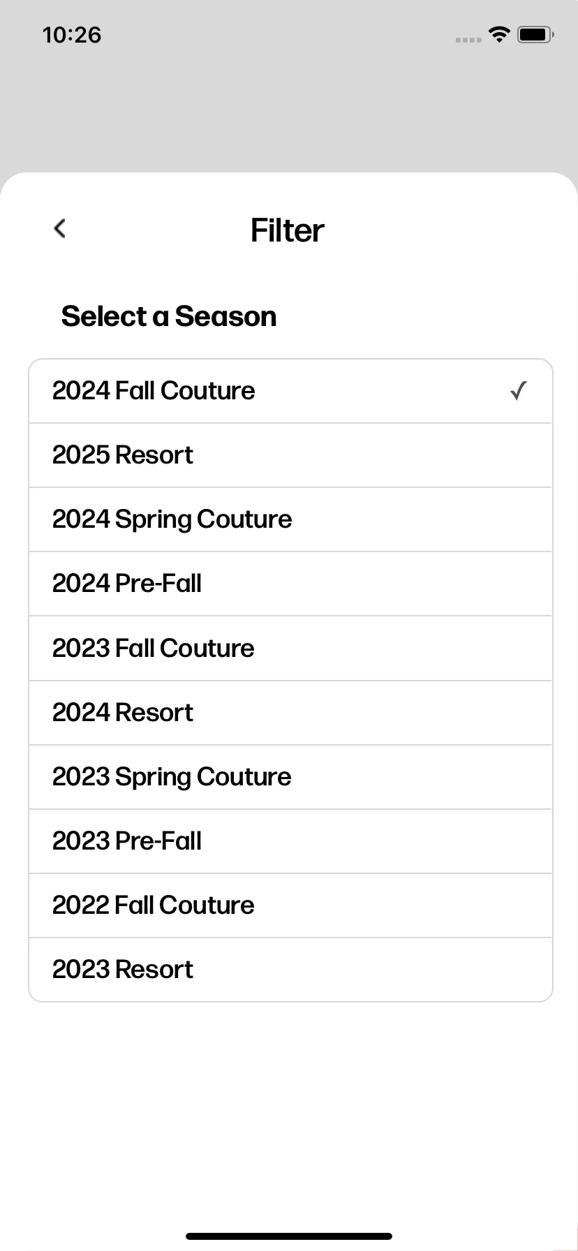Screen dimensions: 578x1251
Task: Tap the back chevron icon
Action: point(60,228)
